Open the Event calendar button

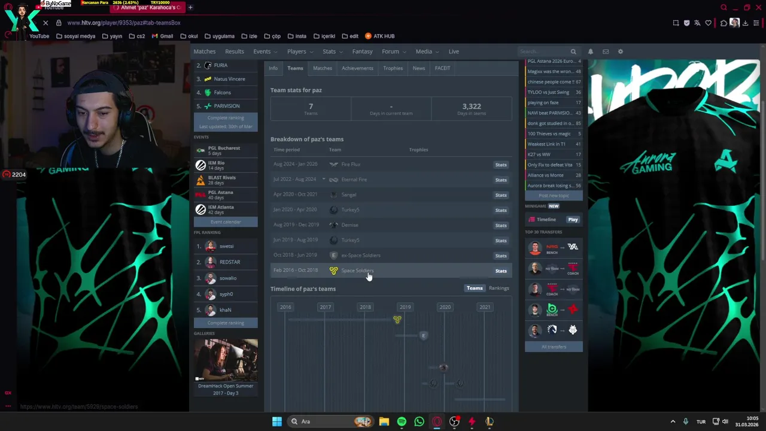[x=226, y=222]
